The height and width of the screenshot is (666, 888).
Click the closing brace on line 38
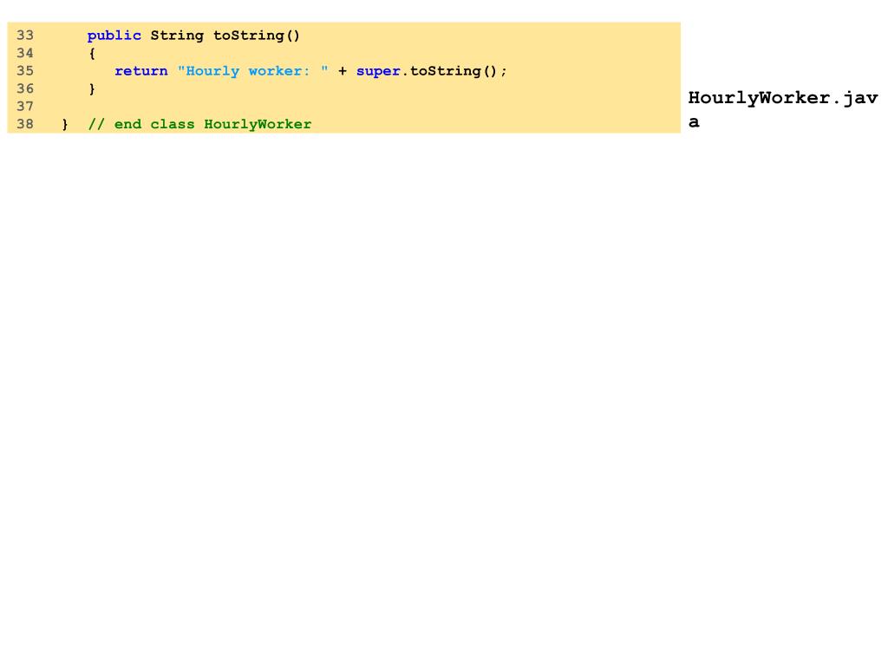click(x=65, y=125)
